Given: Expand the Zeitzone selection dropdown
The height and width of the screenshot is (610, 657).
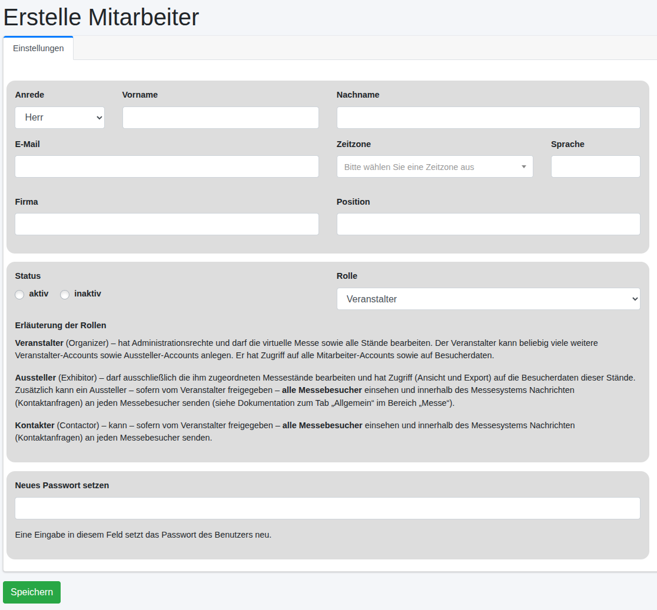Looking at the screenshot, I should tap(434, 166).
